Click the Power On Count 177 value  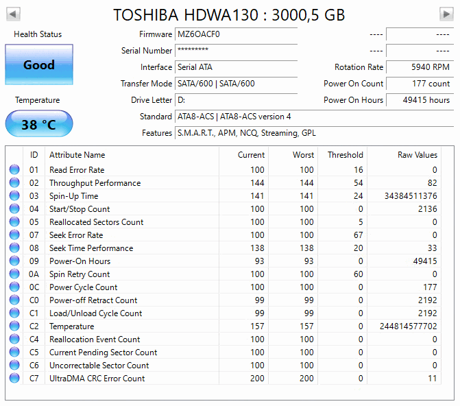pos(420,84)
